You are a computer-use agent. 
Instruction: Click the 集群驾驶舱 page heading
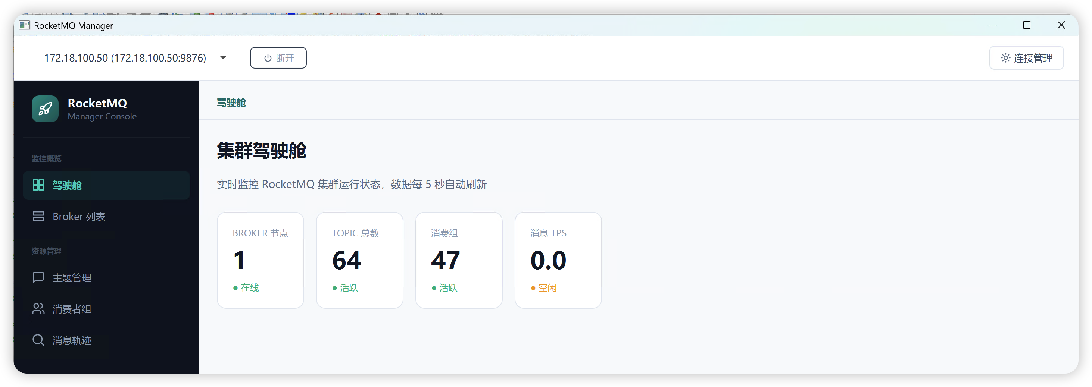pos(261,150)
